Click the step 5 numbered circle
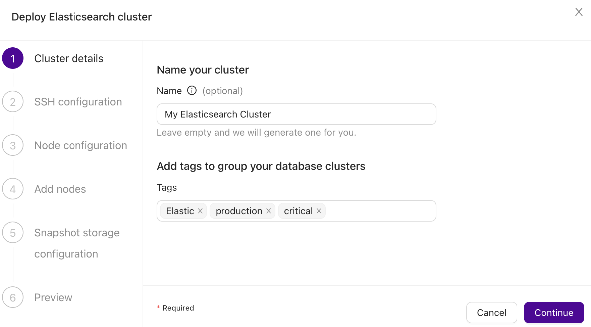 click(x=13, y=232)
